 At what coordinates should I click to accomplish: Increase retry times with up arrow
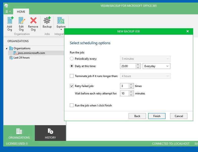tap(131, 85)
